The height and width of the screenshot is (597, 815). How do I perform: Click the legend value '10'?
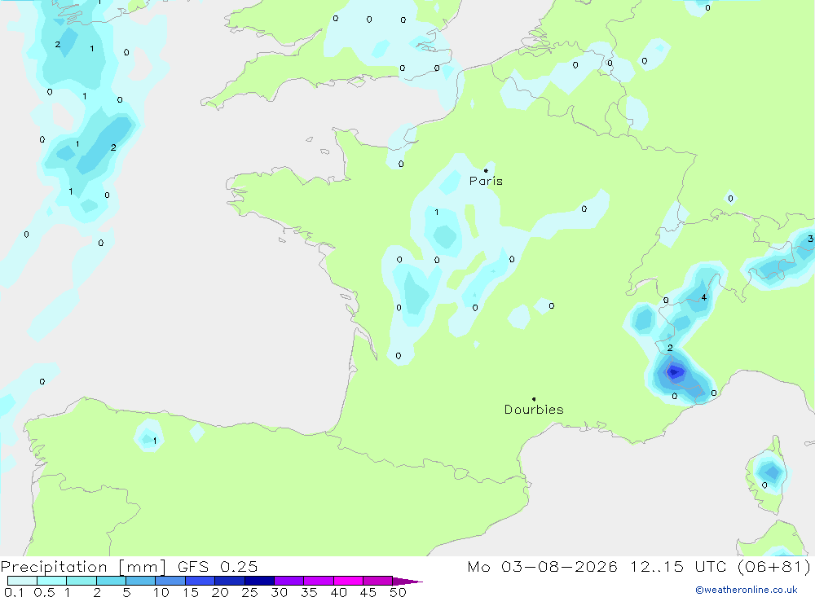point(161,592)
